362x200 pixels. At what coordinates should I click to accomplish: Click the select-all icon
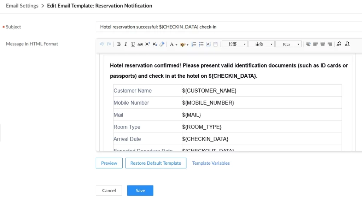(x=208, y=44)
